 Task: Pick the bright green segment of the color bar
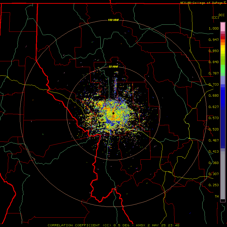(x=223, y=69)
